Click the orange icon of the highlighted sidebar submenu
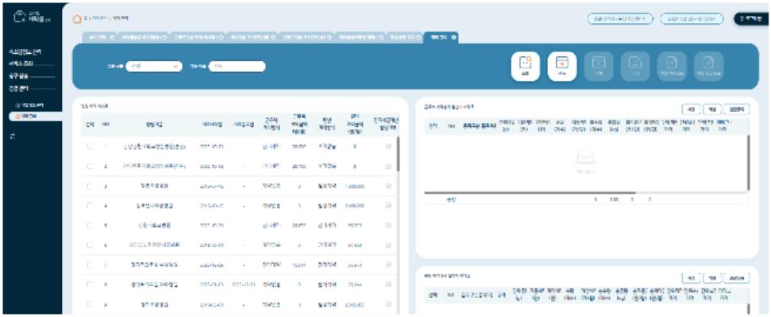Screen dimensions: 771x317 click(17, 116)
